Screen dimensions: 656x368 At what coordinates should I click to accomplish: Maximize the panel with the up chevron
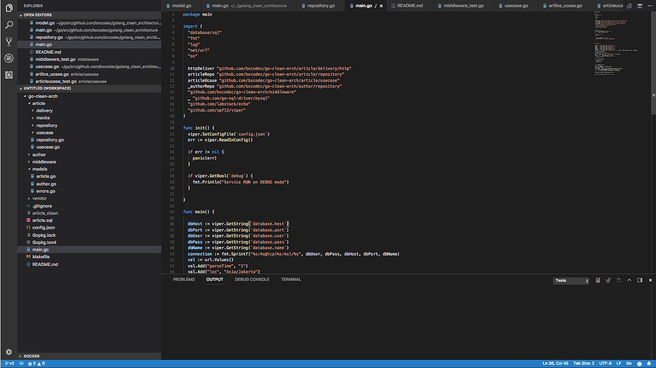tap(629, 280)
